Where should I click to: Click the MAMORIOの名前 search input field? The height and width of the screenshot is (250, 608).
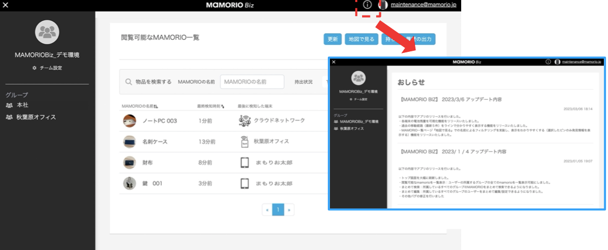pos(252,82)
